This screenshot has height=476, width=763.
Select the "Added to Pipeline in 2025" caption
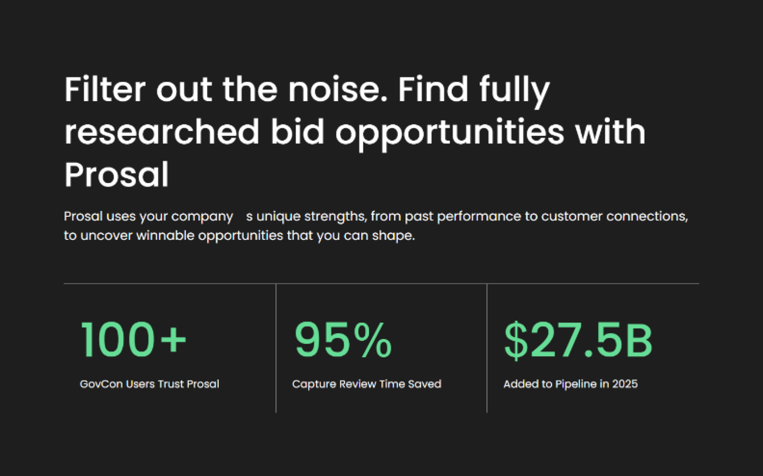click(x=570, y=384)
